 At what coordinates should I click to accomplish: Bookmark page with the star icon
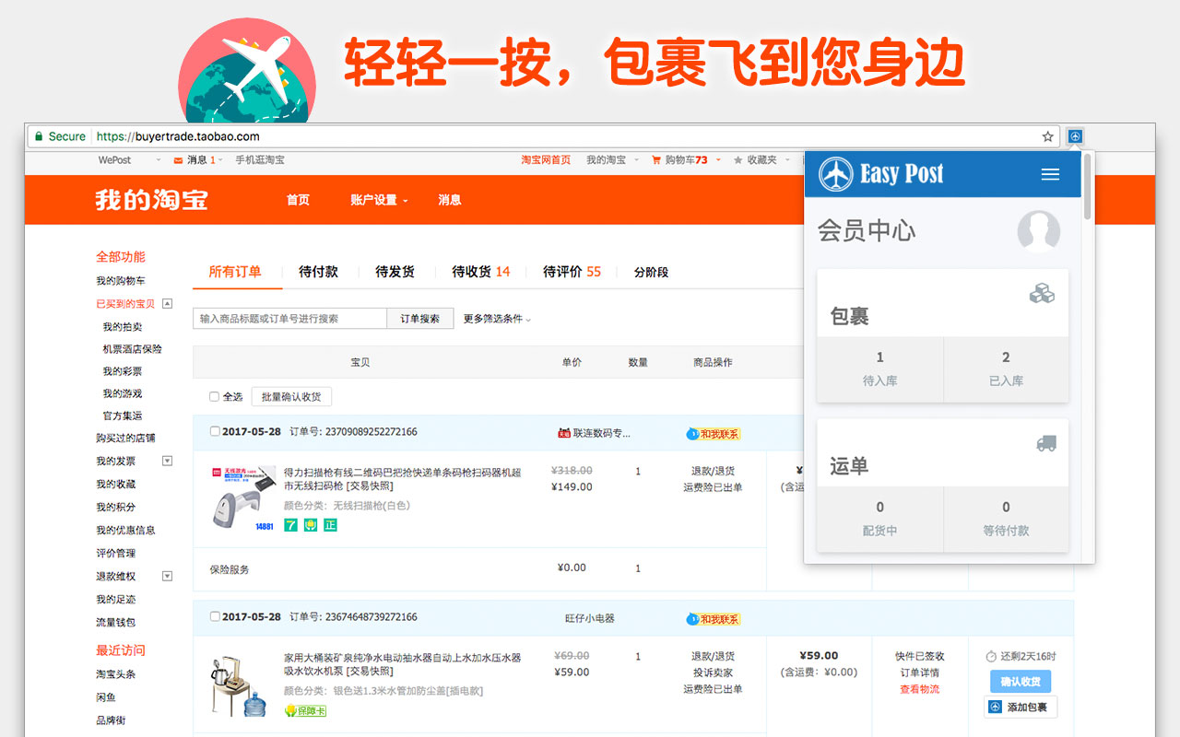[x=1047, y=136]
